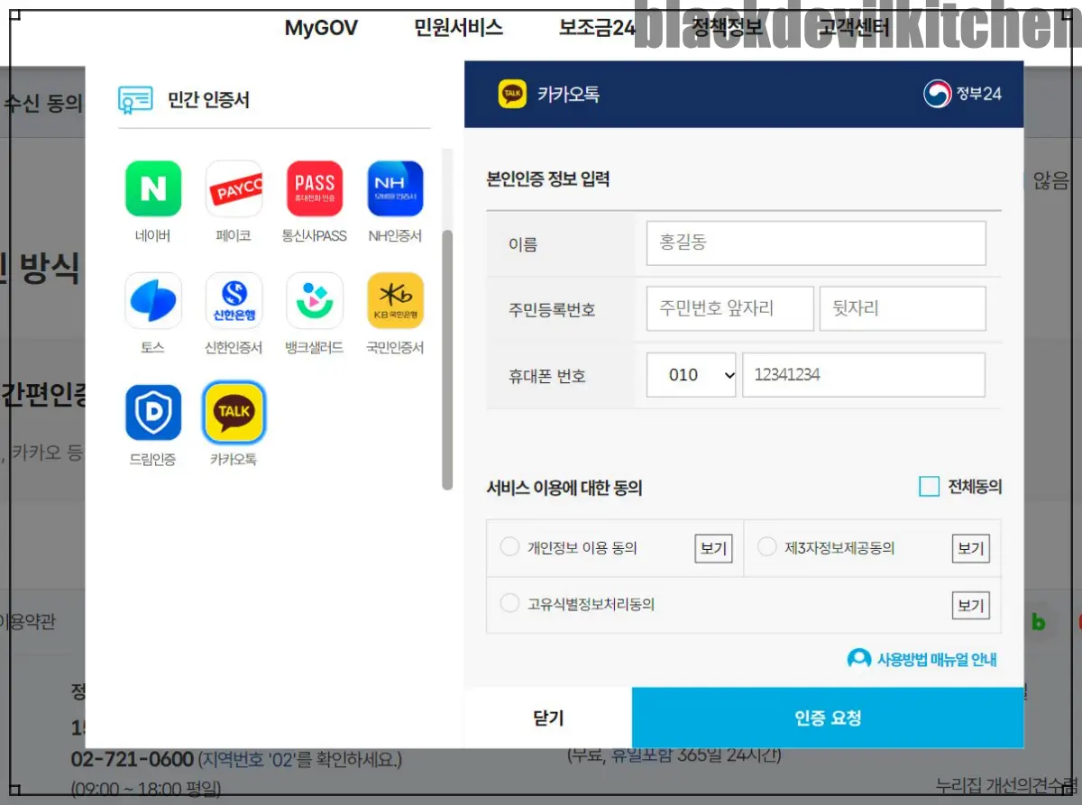The width and height of the screenshot is (1082, 805).
Task: Click the 네이버 label text
Action: [x=152, y=236]
